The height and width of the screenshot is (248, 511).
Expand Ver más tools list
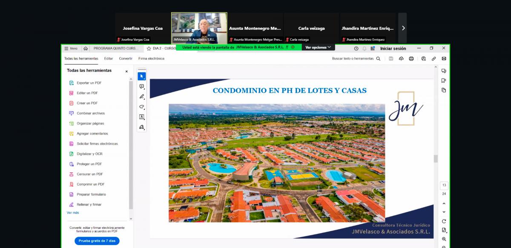pos(73,213)
